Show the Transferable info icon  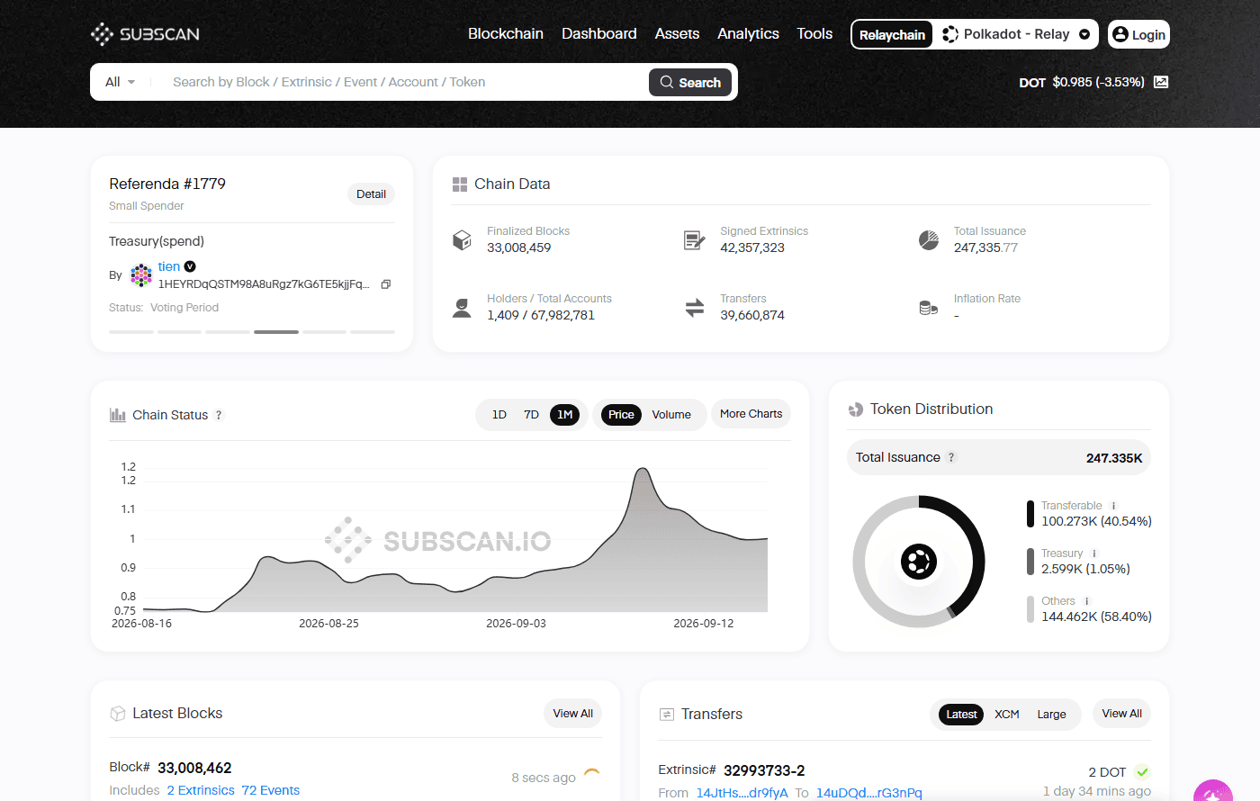(x=1113, y=506)
